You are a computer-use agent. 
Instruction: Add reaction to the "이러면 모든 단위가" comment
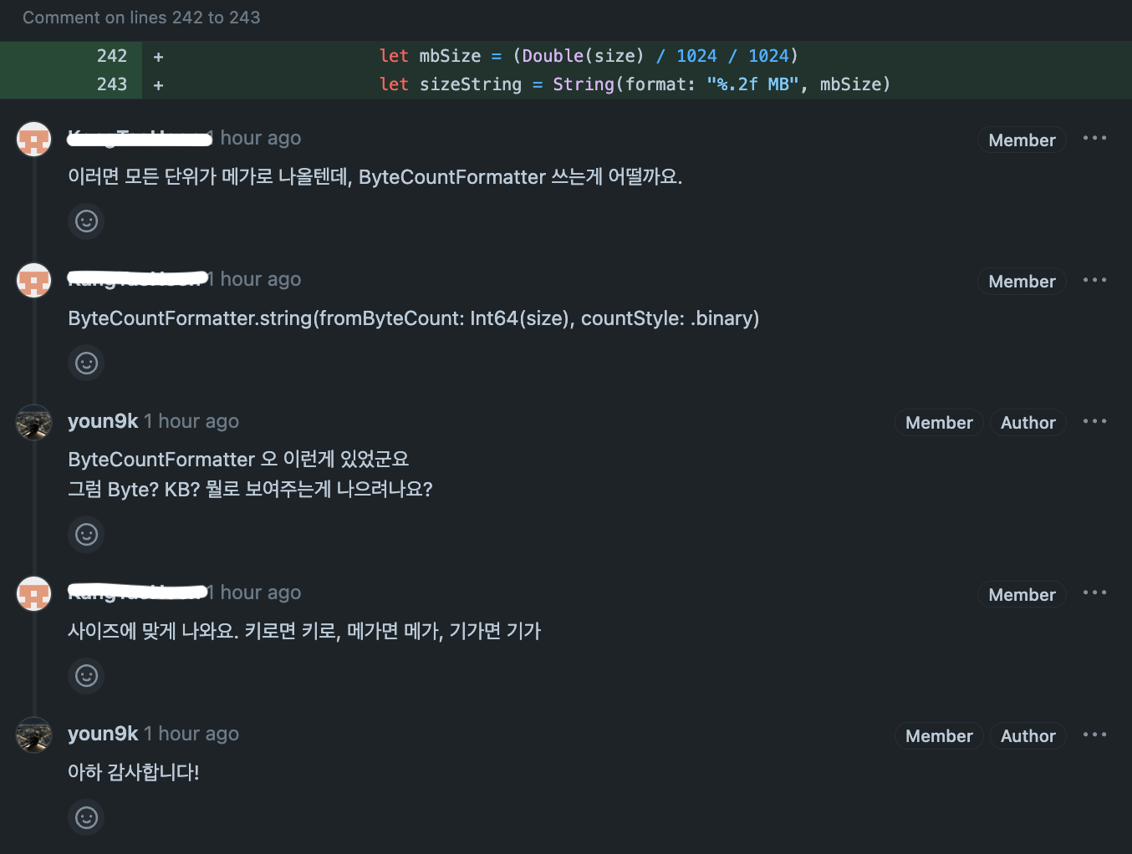coord(86,221)
